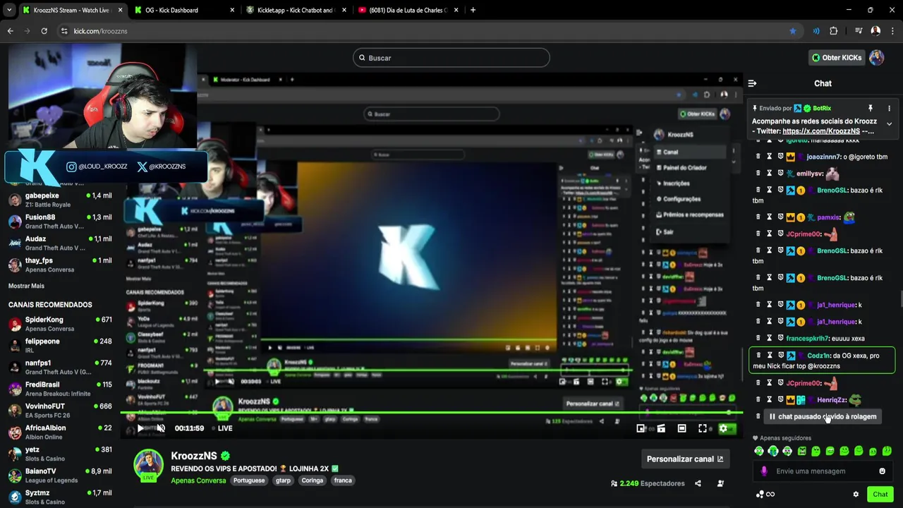Toggle bookmark star for this page
The width and height of the screenshot is (903, 508).
click(x=793, y=31)
